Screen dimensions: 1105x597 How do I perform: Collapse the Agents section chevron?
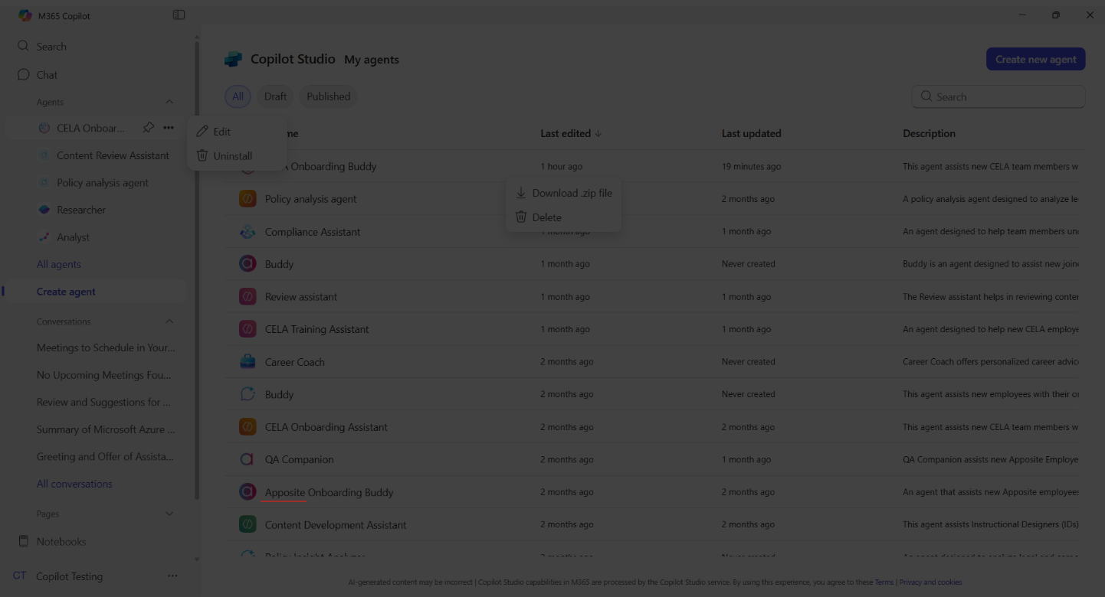tap(169, 102)
